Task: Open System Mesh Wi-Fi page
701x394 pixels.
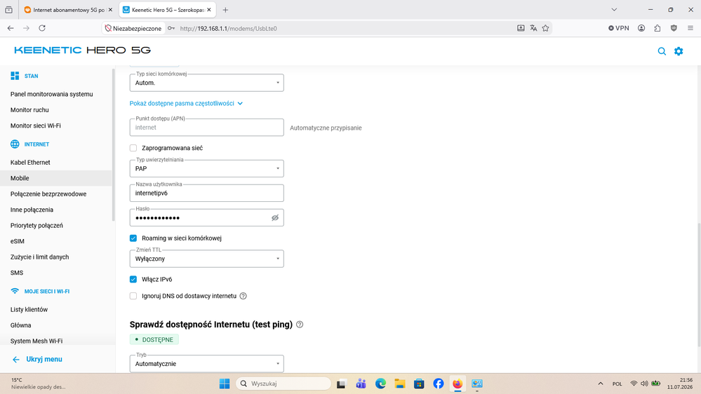Action: 36,341
